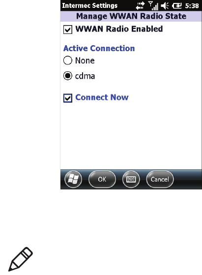Open the Windows Start menu button
Viewport: 202px width, 275px height.
click(73, 179)
